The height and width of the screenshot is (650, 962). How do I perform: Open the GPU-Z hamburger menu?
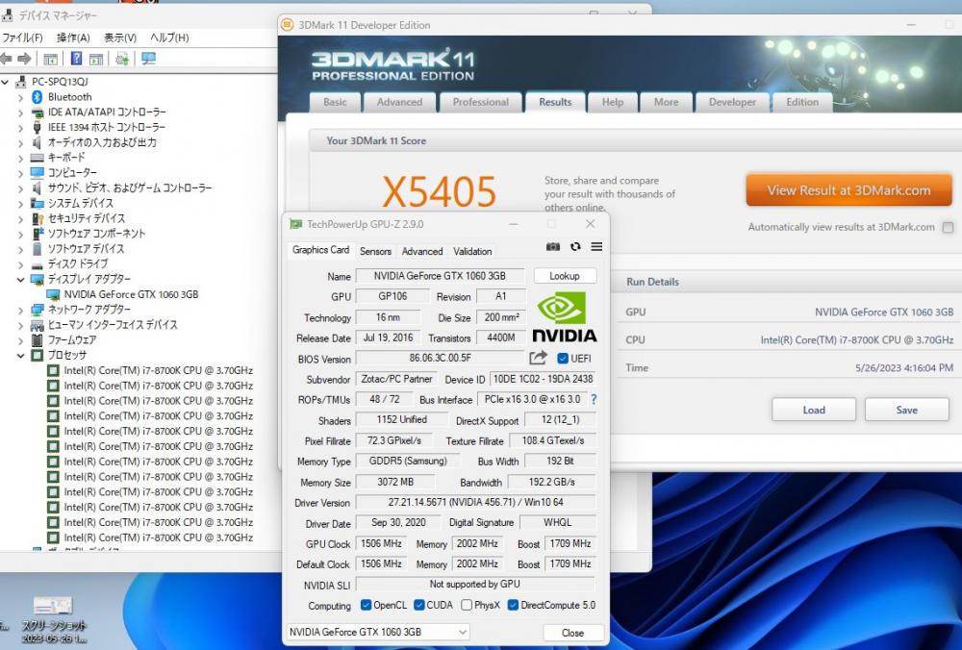pos(596,246)
